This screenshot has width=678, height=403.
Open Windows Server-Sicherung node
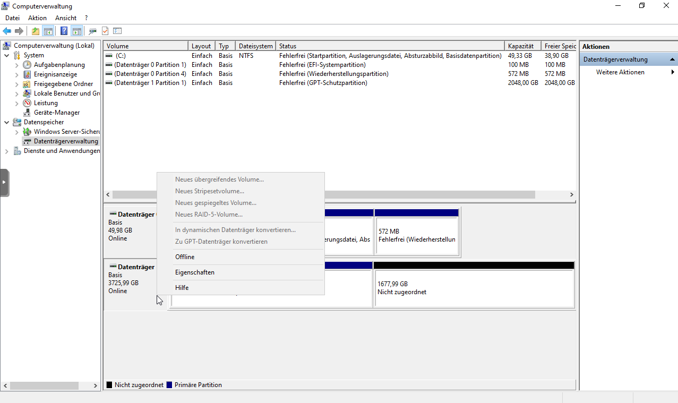pyautogui.click(x=66, y=132)
